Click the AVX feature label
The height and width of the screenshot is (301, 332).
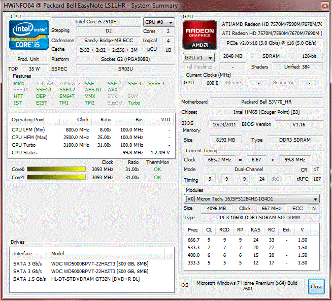point(112,90)
